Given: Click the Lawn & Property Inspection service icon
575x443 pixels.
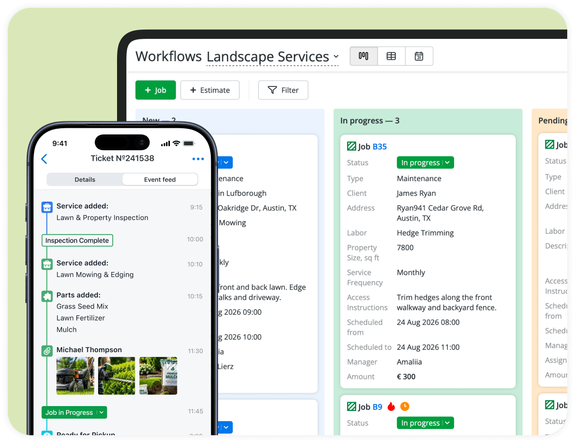Looking at the screenshot, I should point(47,207).
